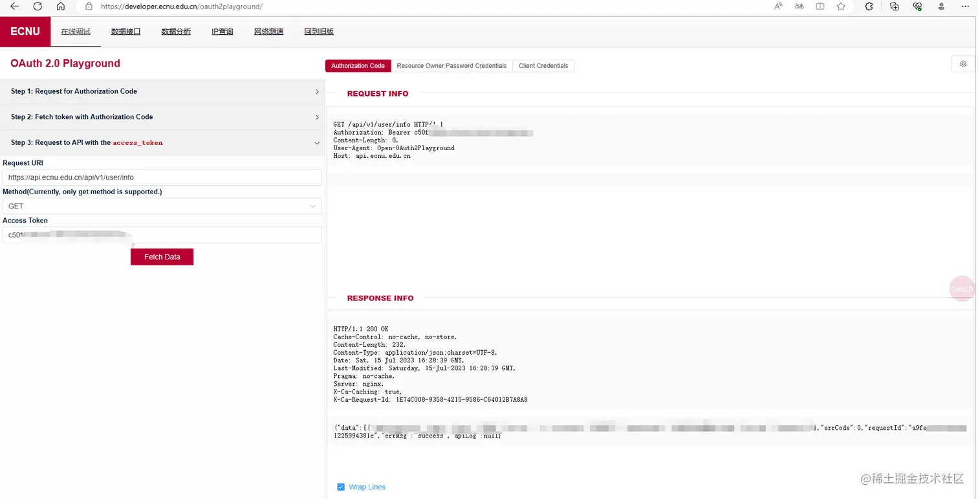Open the browser home page icon

[61, 6]
